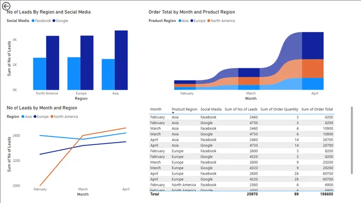Screen dimensions: 361x203
Task: Click 'No of Leads by Month and Region' title
Action: 42,108
